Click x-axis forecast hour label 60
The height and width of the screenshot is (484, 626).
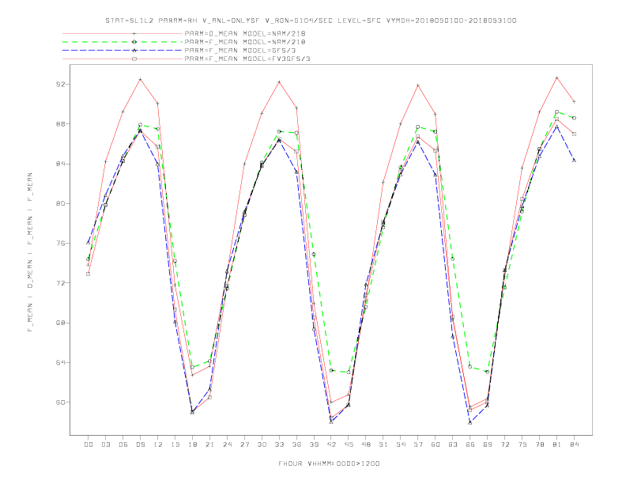(436, 444)
